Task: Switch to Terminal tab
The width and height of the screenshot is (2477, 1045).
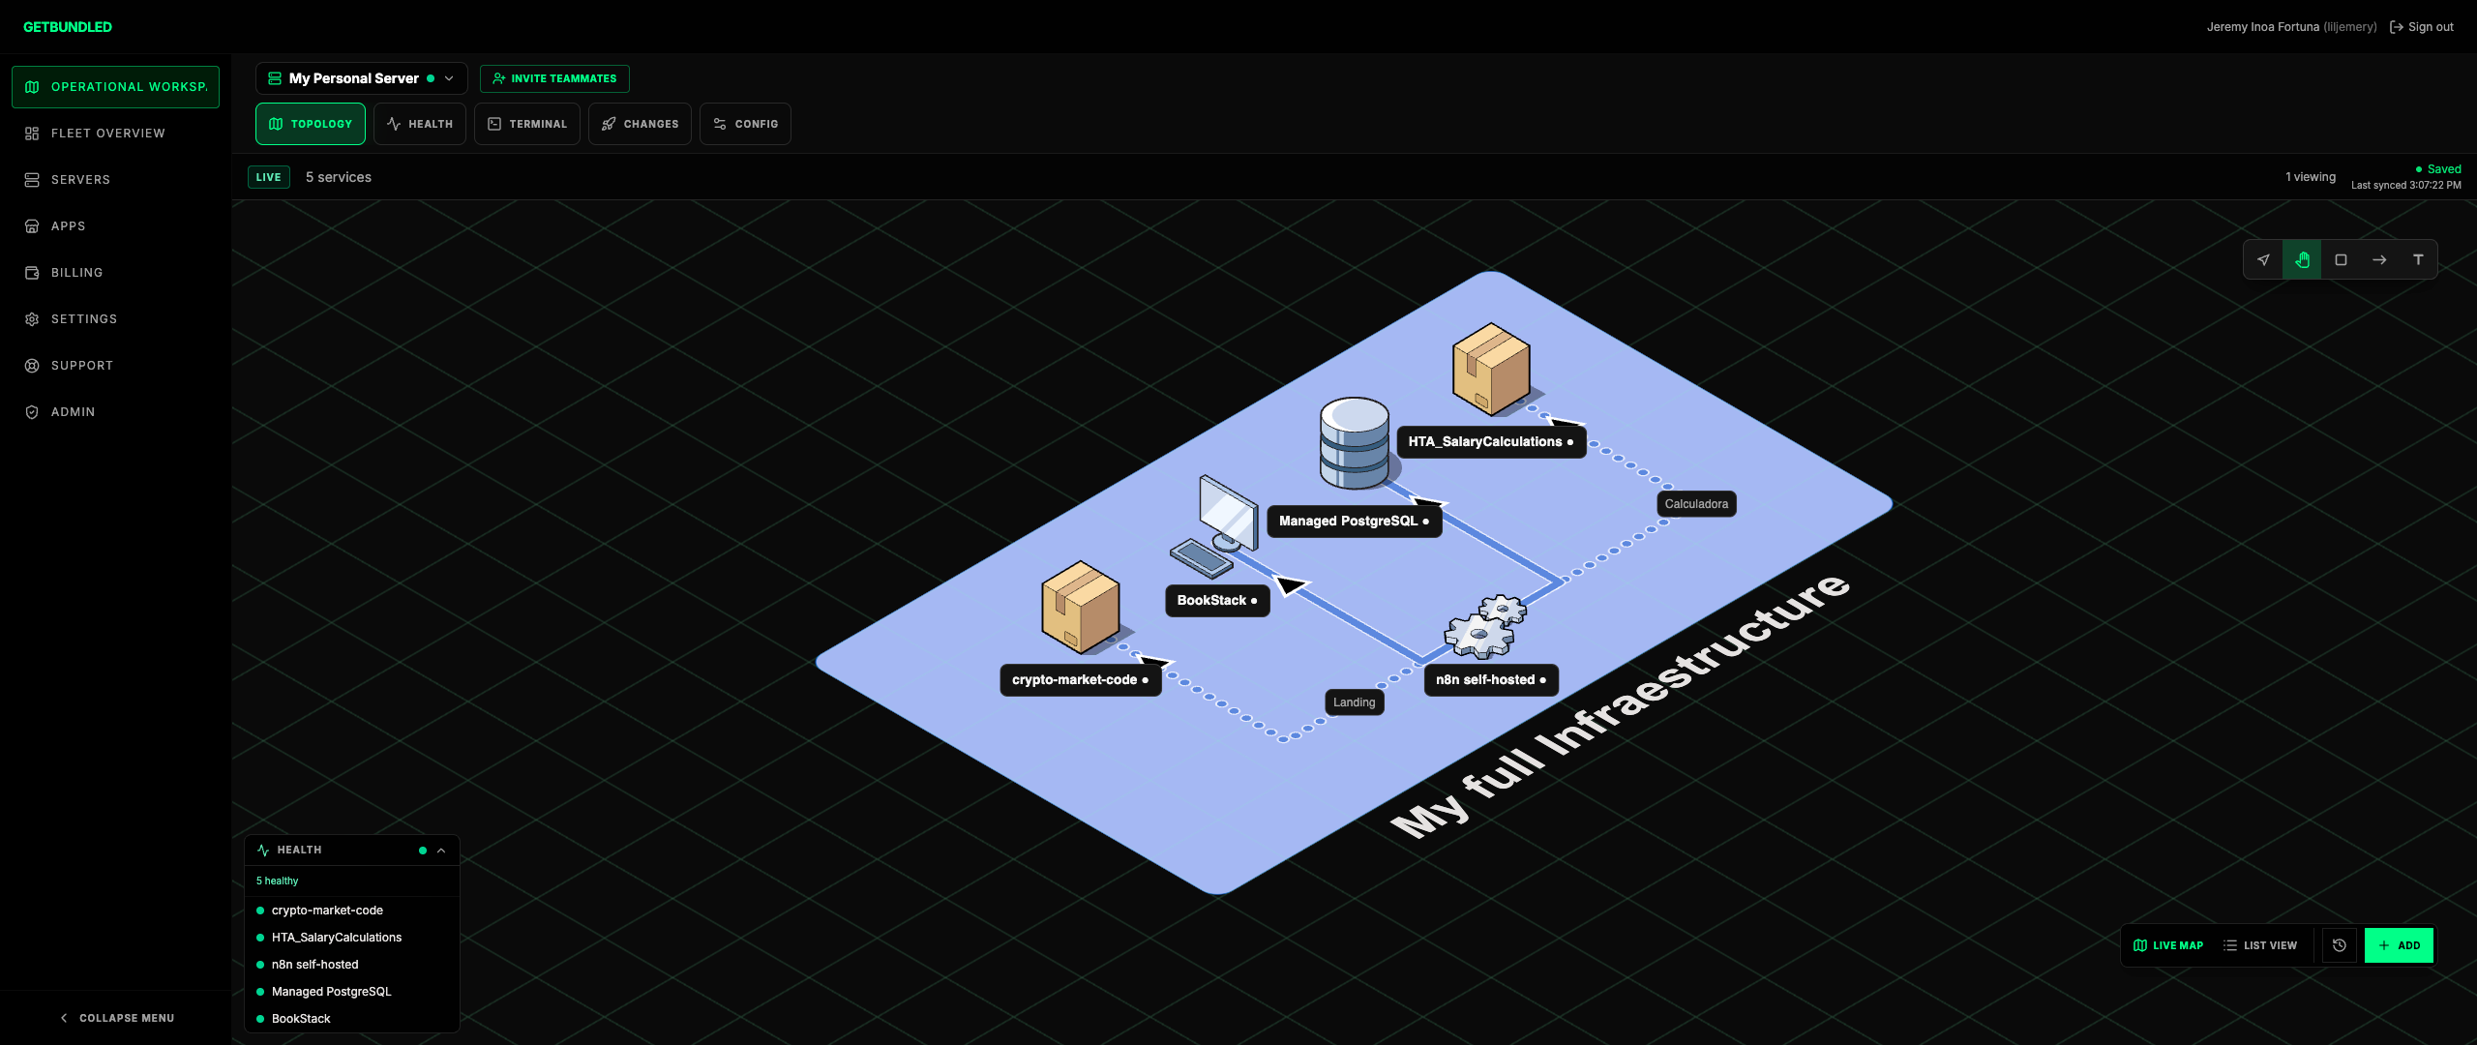Action: click(x=526, y=124)
